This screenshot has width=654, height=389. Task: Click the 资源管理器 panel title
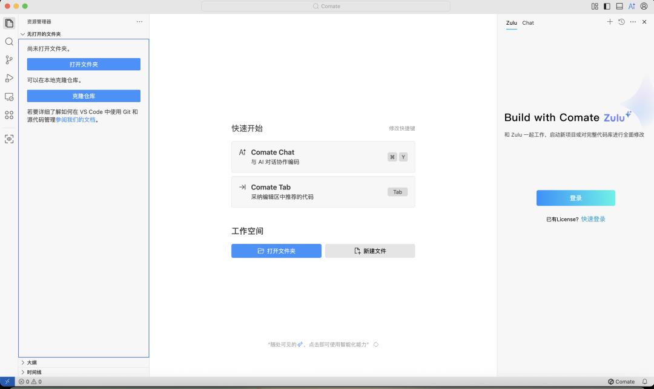[39, 22]
